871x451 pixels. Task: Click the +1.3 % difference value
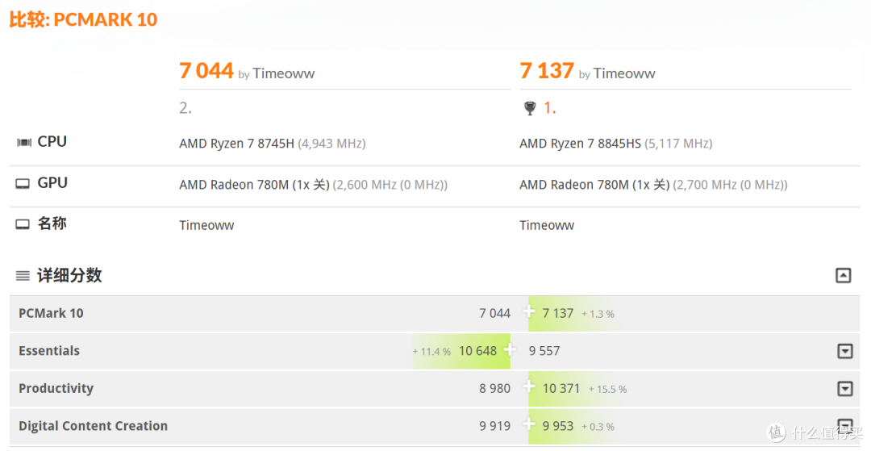(x=598, y=315)
